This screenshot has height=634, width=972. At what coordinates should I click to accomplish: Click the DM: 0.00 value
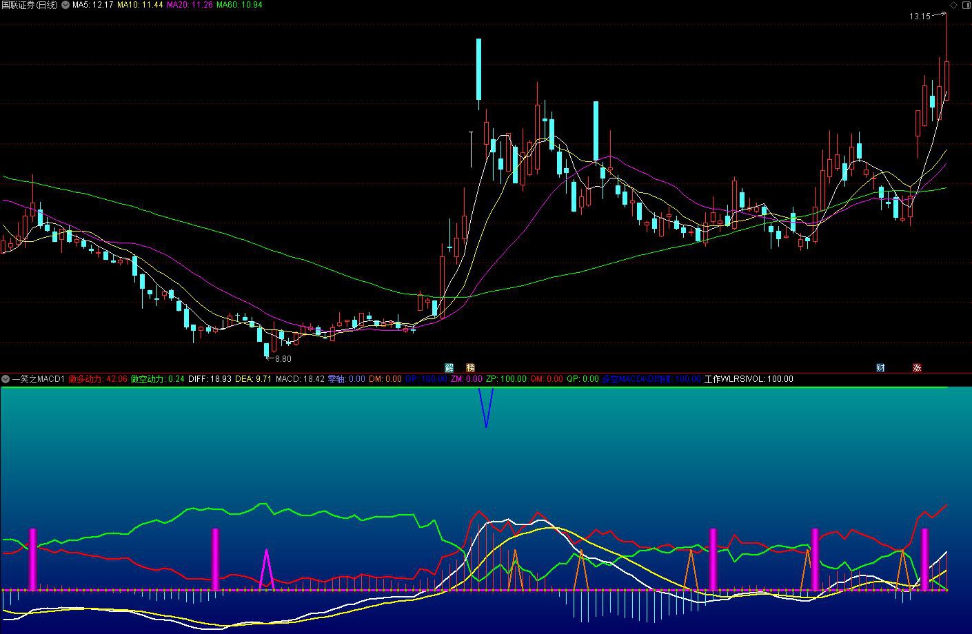click(385, 379)
